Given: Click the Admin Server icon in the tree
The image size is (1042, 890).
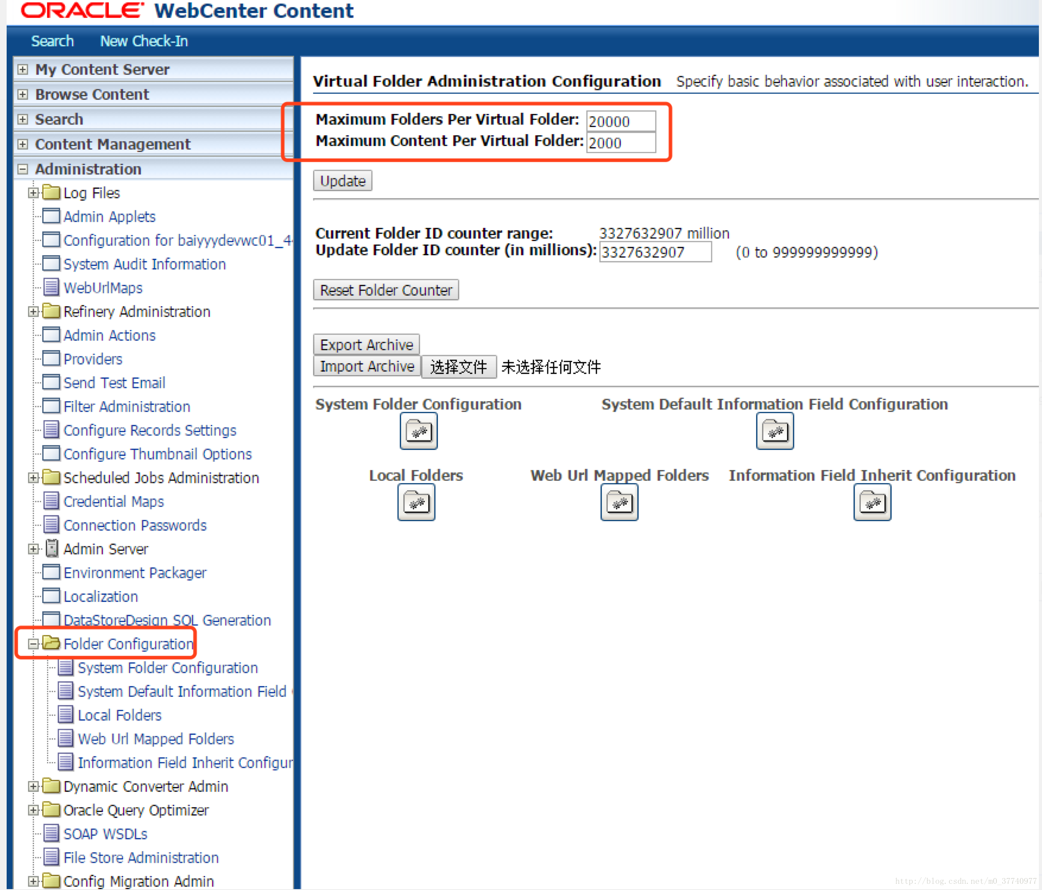Looking at the screenshot, I should tap(51, 549).
